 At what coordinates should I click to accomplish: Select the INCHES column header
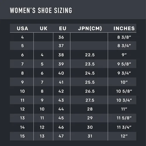click(x=124, y=28)
